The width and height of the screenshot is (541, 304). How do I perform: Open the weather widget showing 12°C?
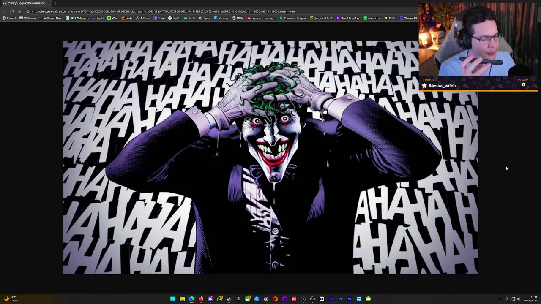tap(10, 299)
